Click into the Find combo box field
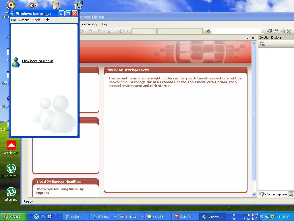Viewport: 294px width, 221px height. (236, 31)
